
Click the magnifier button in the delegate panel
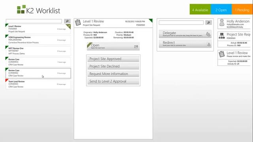click(208, 22)
